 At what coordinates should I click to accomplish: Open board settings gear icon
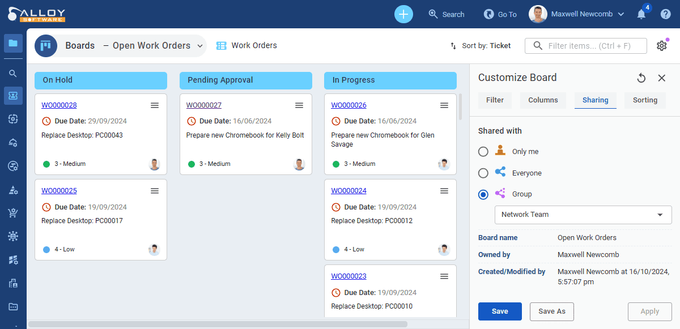tap(662, 46)
